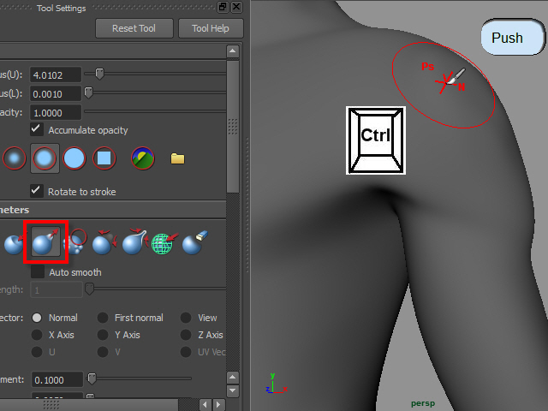Screen dimensions: 548x411
Task: Pick the square brush profile
Action: (104, 158)
